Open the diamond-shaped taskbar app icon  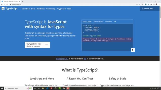pos(55,88)
